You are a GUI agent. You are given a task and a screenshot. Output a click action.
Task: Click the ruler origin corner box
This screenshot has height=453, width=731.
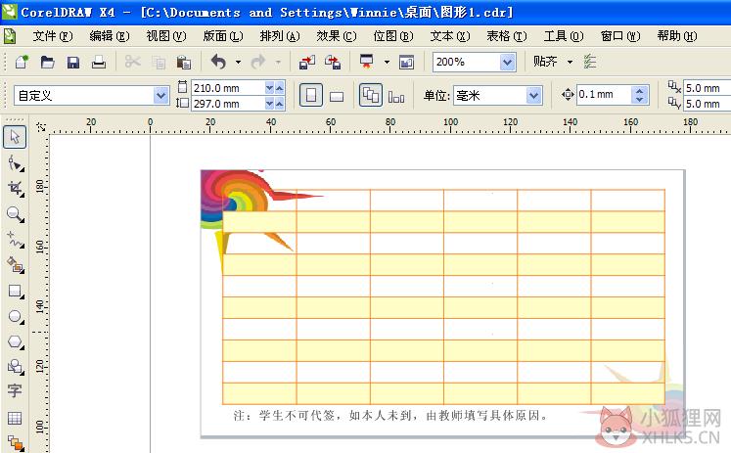[40, 126]
